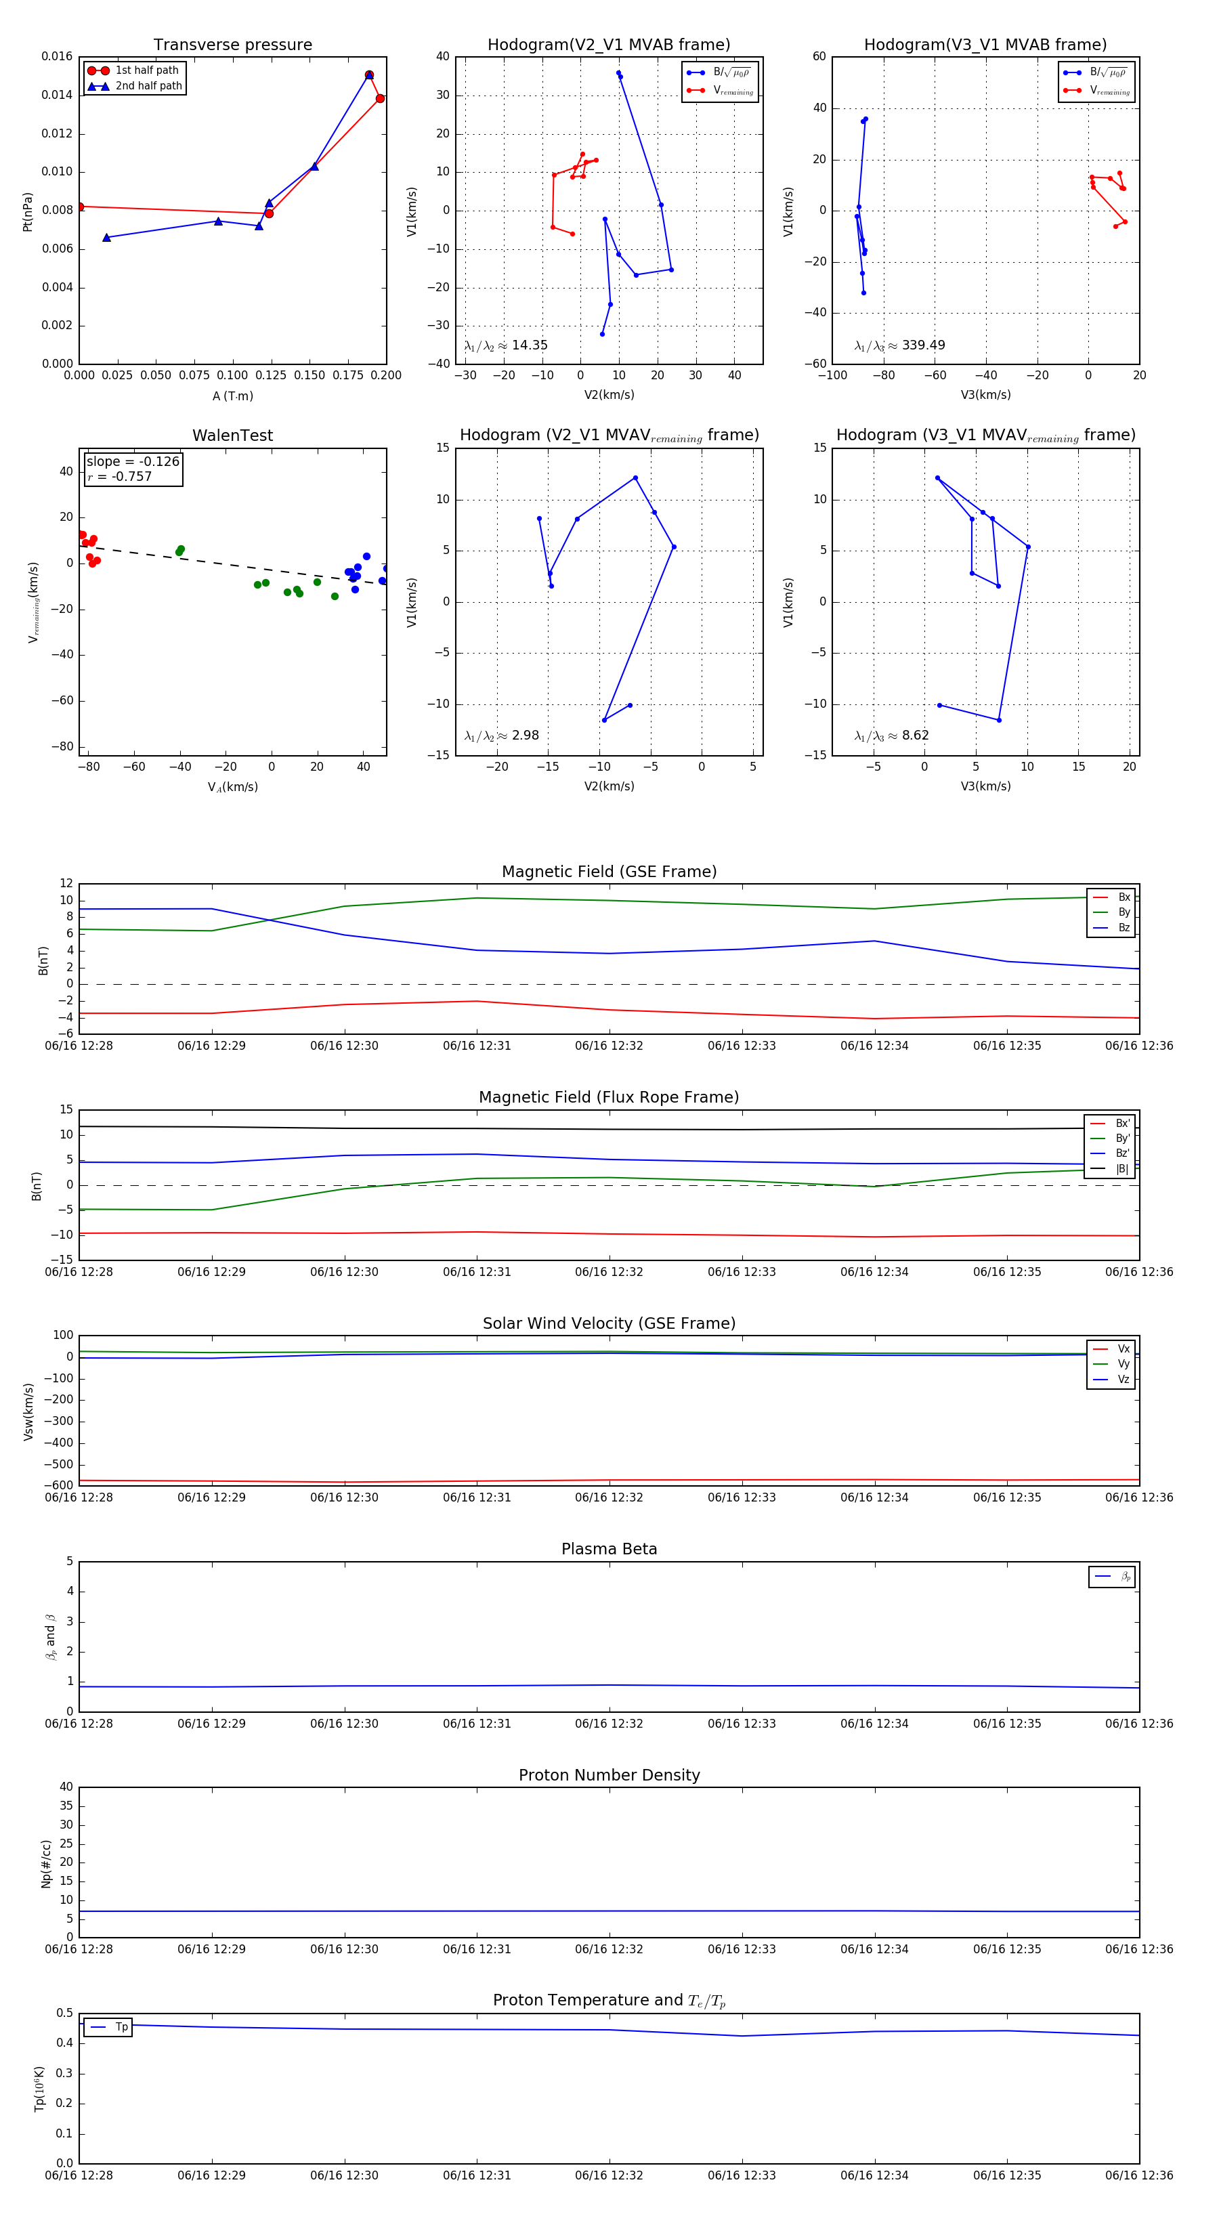Screen dimensions: 1219x2235
Task: Click the Bx' legend entry in flux rope panel
Action: pyautogui.click(x=1110, y=1123)
